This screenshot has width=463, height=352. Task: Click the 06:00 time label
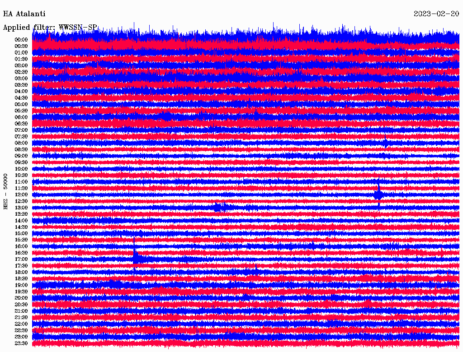21,117
